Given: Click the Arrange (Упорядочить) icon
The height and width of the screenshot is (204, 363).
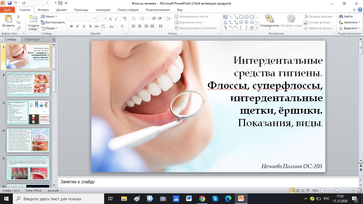Looking at the screenshot, I should [269, 19].
